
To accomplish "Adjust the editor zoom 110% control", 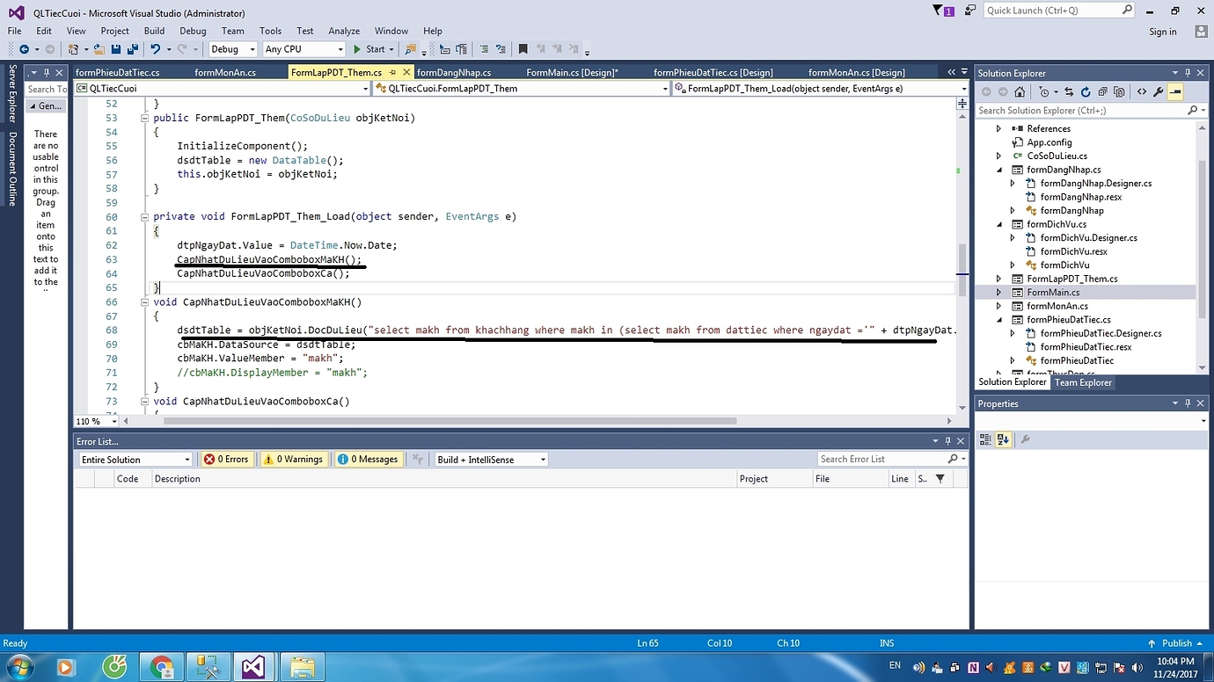I will click(x=94, y=421).
